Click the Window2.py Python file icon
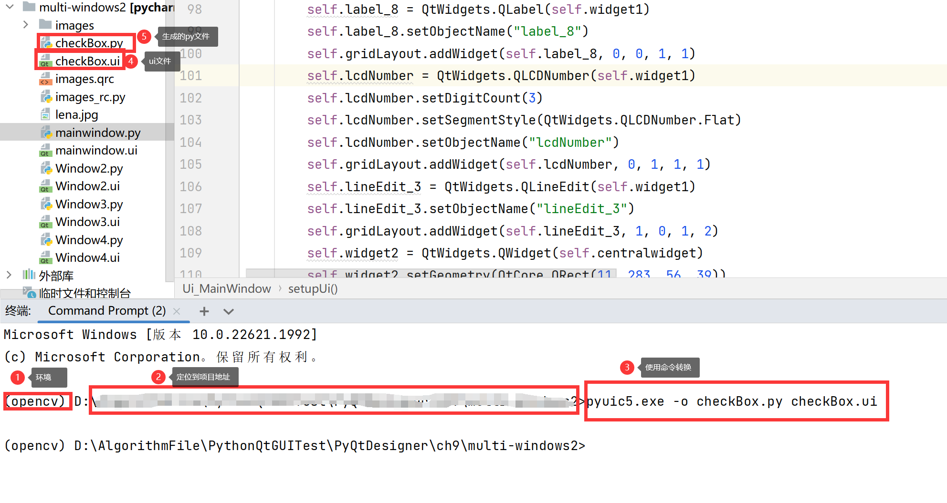 click(x=46, y=168)
